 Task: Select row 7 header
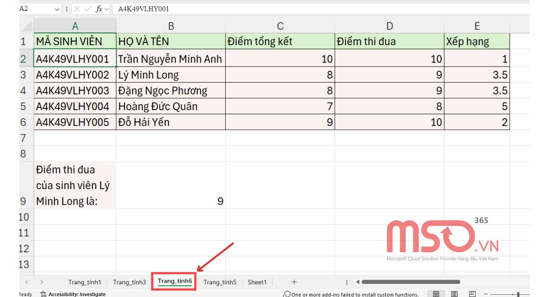point(26,138)
